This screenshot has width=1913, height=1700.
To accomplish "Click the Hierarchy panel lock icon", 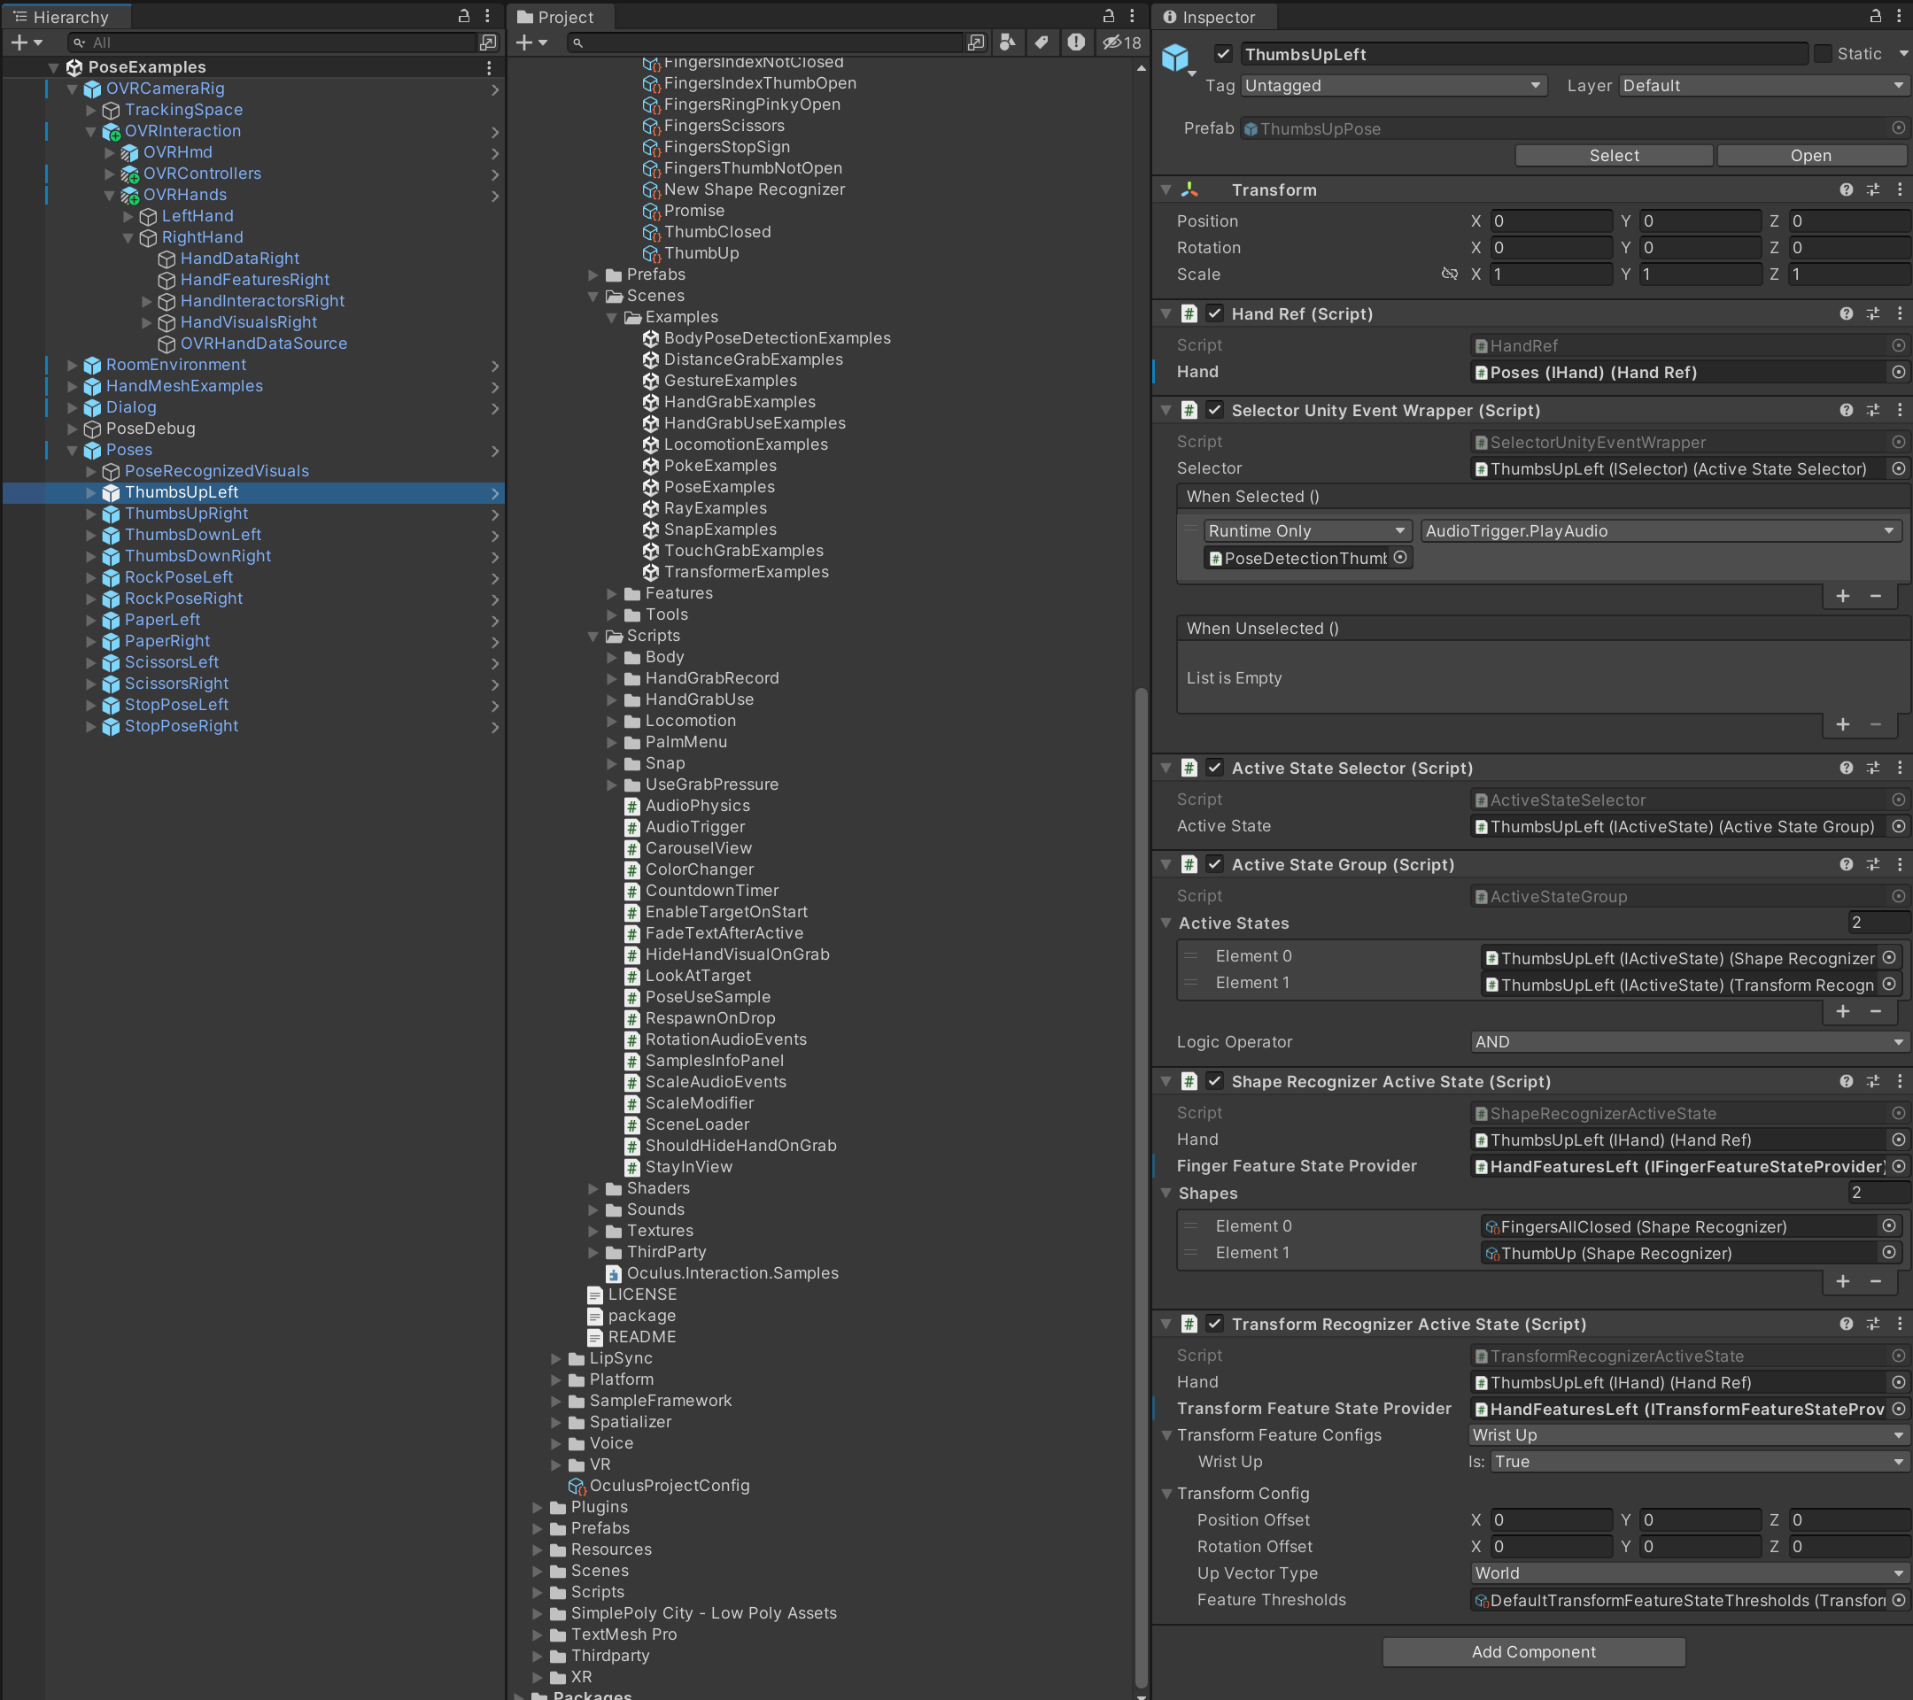I will pyautogui.click(x=463, y=16).
